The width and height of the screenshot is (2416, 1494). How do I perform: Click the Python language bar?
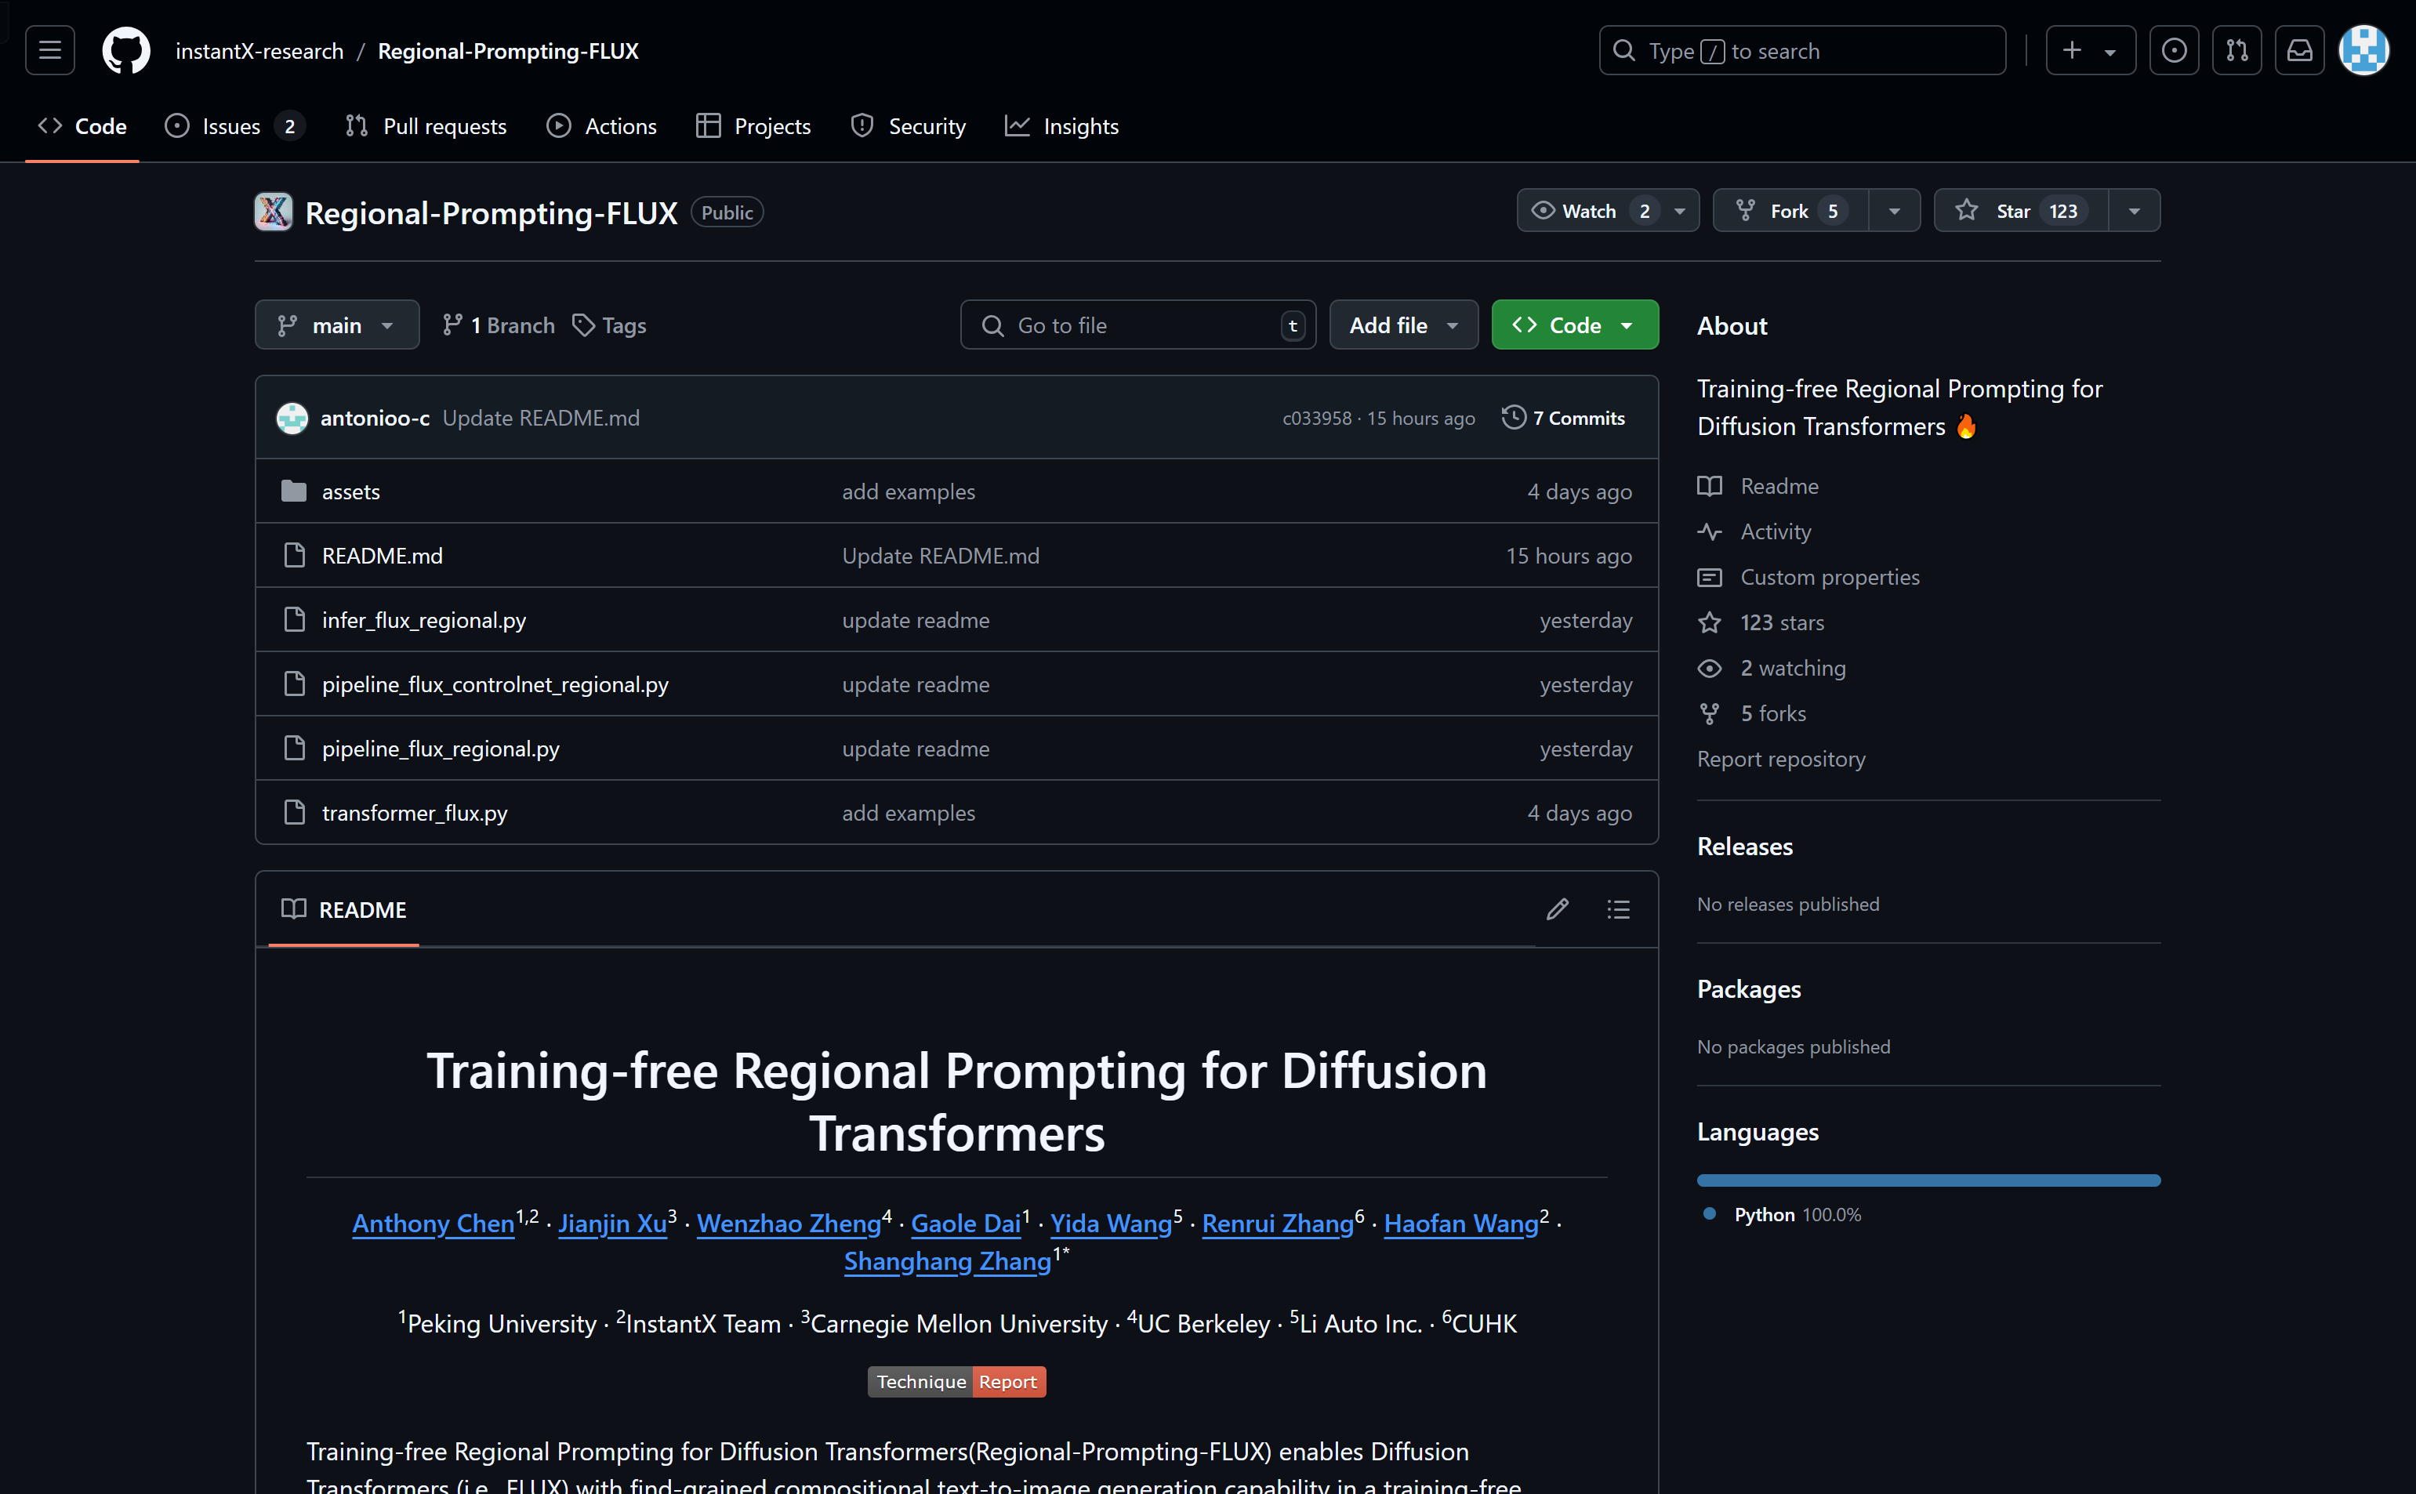tap(1928, 1180)
